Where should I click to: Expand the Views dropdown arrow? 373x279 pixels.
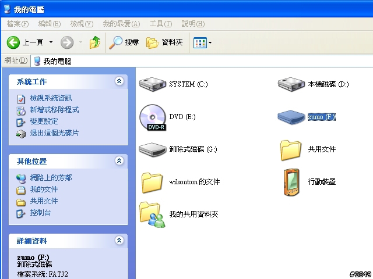point(210,42)
